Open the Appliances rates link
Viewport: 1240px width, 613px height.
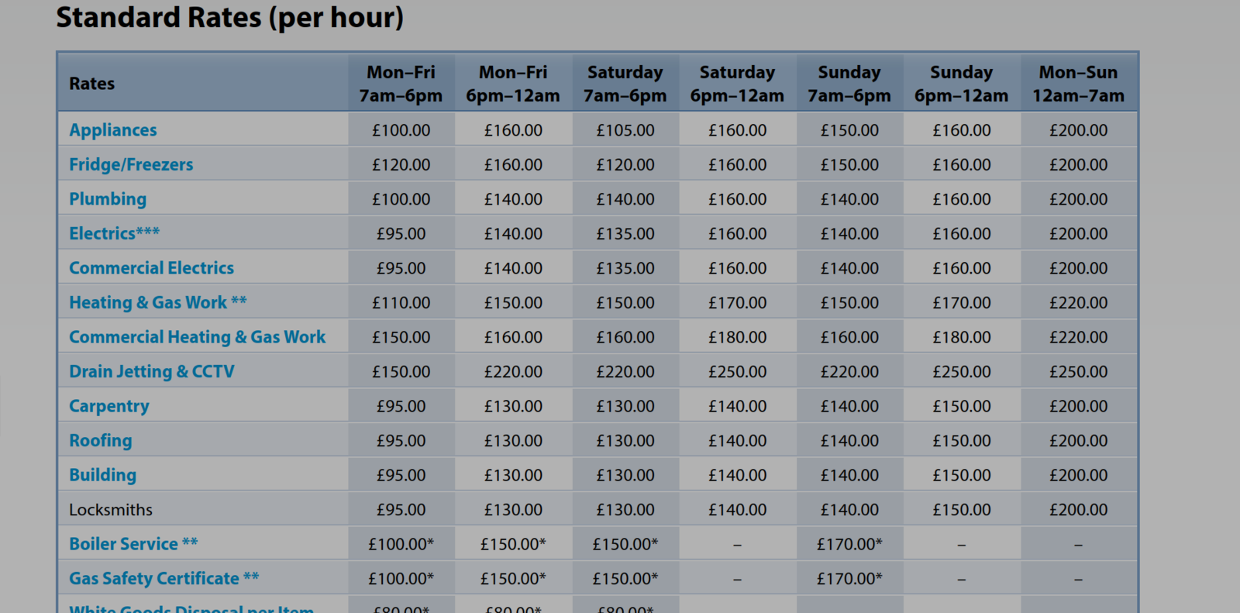112,130
